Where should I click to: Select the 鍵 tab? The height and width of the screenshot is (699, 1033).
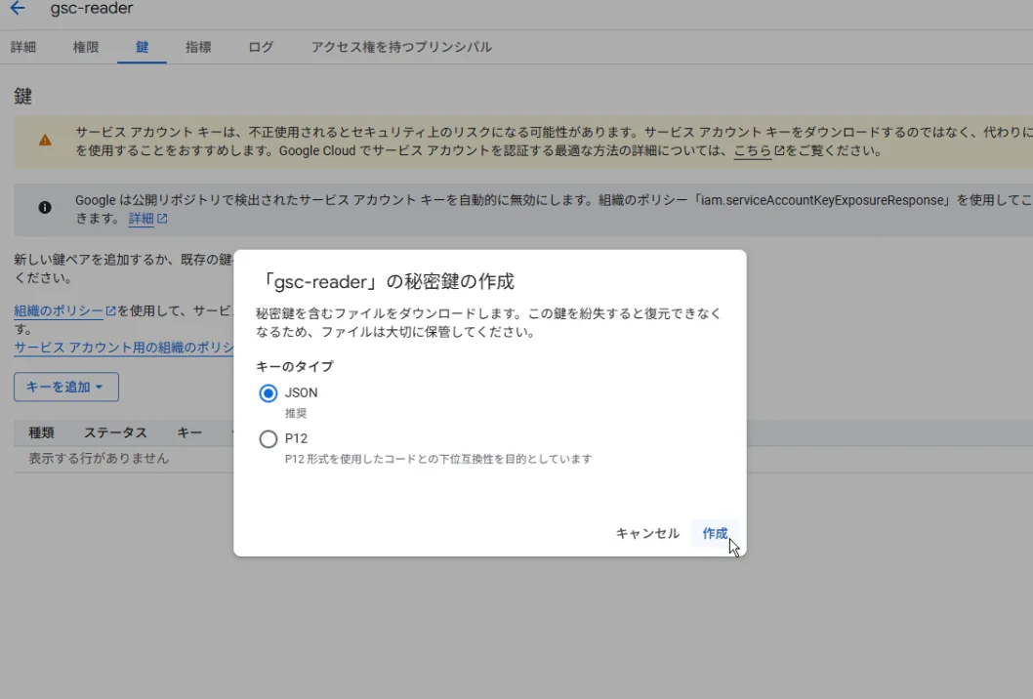142,47
